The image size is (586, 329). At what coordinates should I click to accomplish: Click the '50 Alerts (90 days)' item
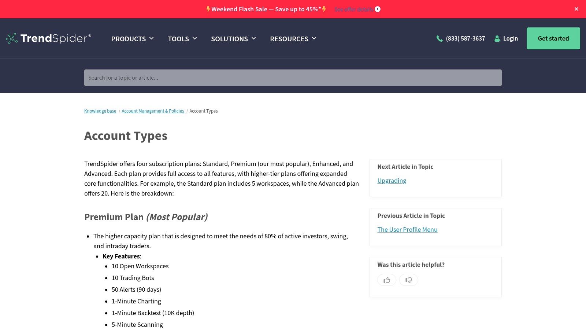(x=137, y=290)
